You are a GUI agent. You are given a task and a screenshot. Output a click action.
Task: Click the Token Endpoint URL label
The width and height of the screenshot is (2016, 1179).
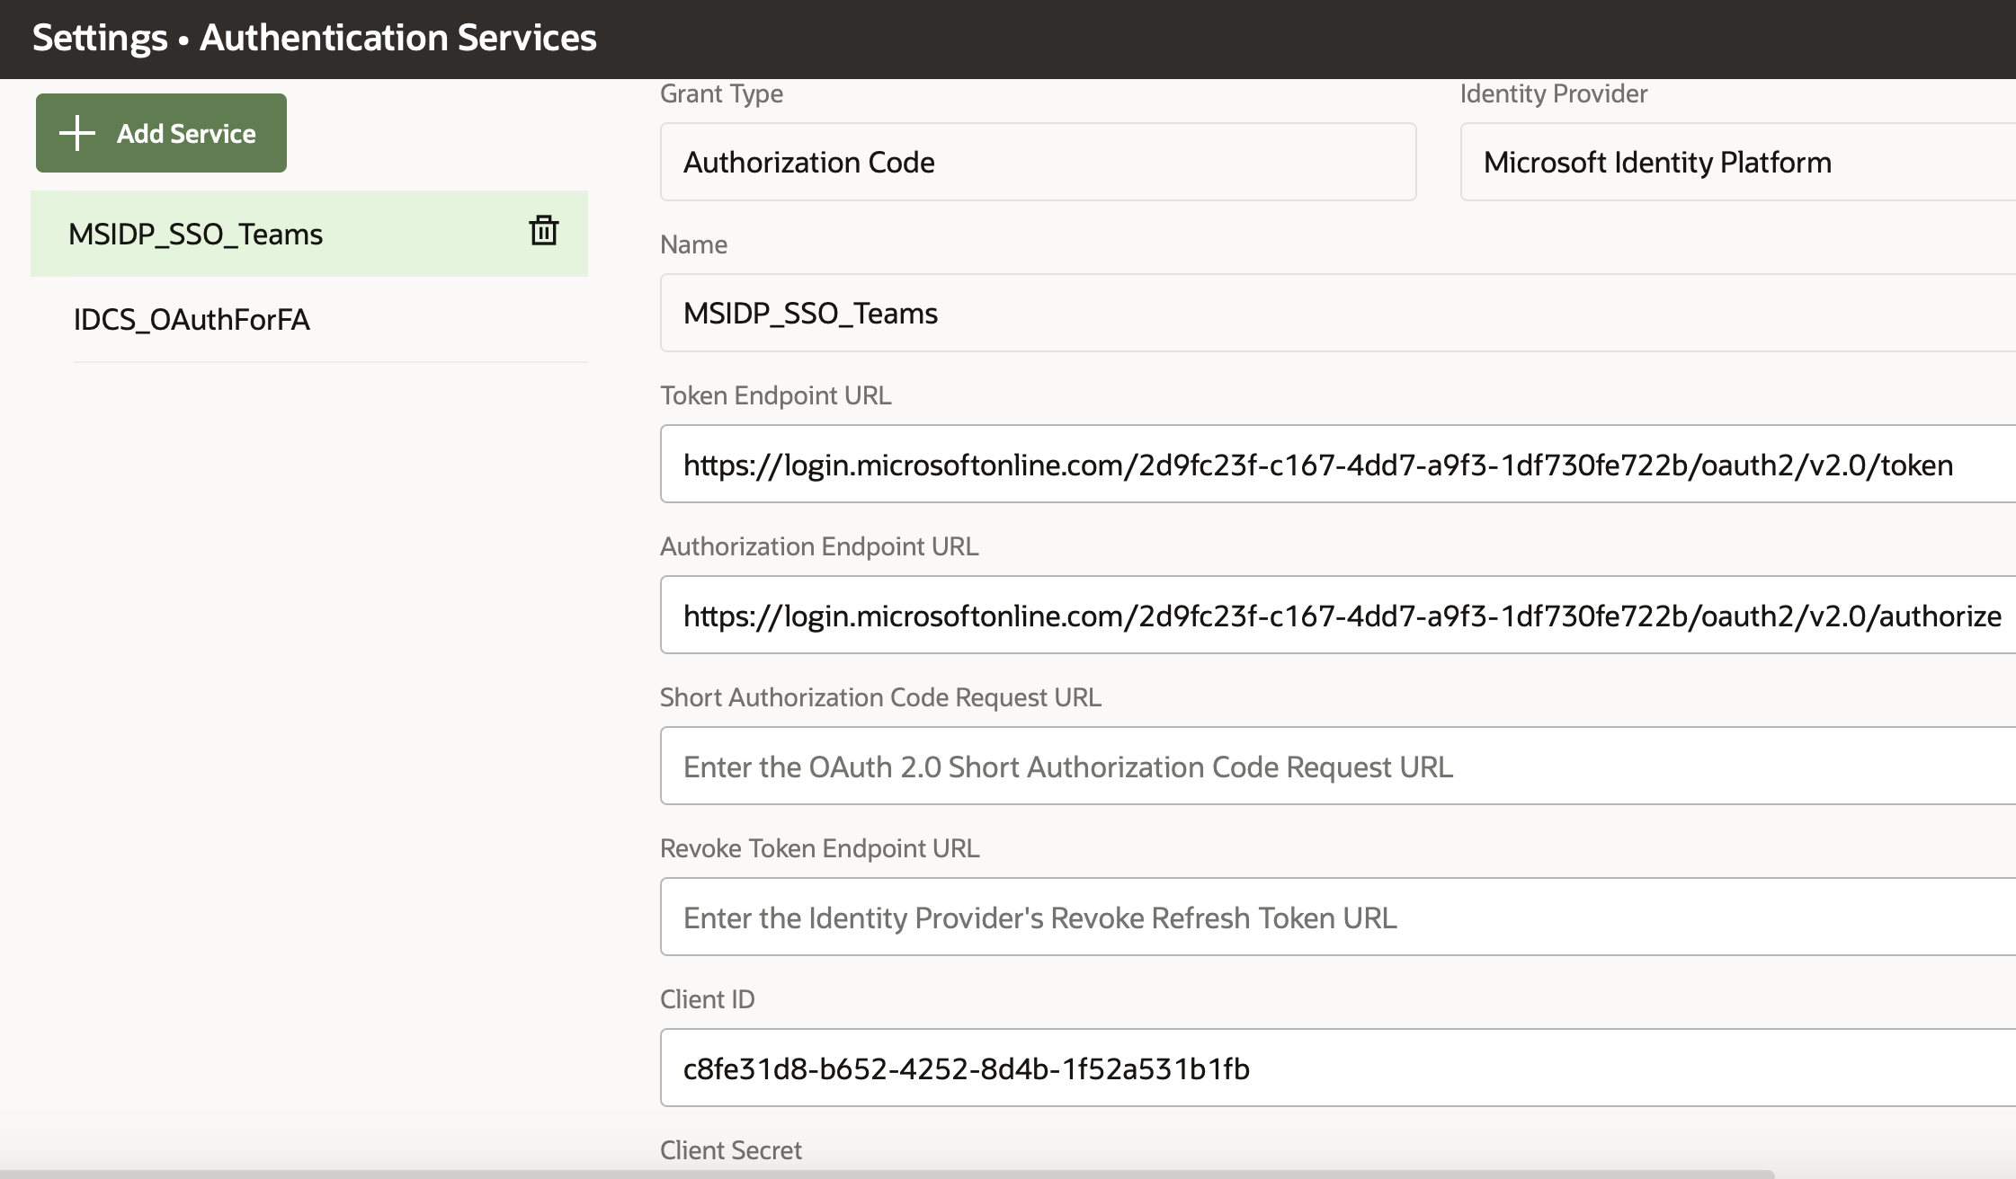tap(775, 395)
